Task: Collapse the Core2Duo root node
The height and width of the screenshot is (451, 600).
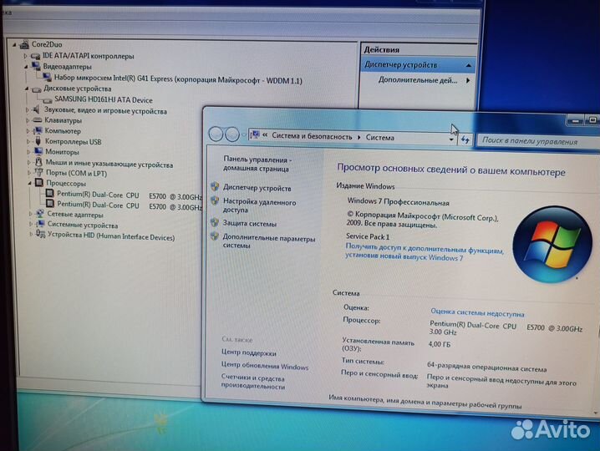Action: point(14,45)
